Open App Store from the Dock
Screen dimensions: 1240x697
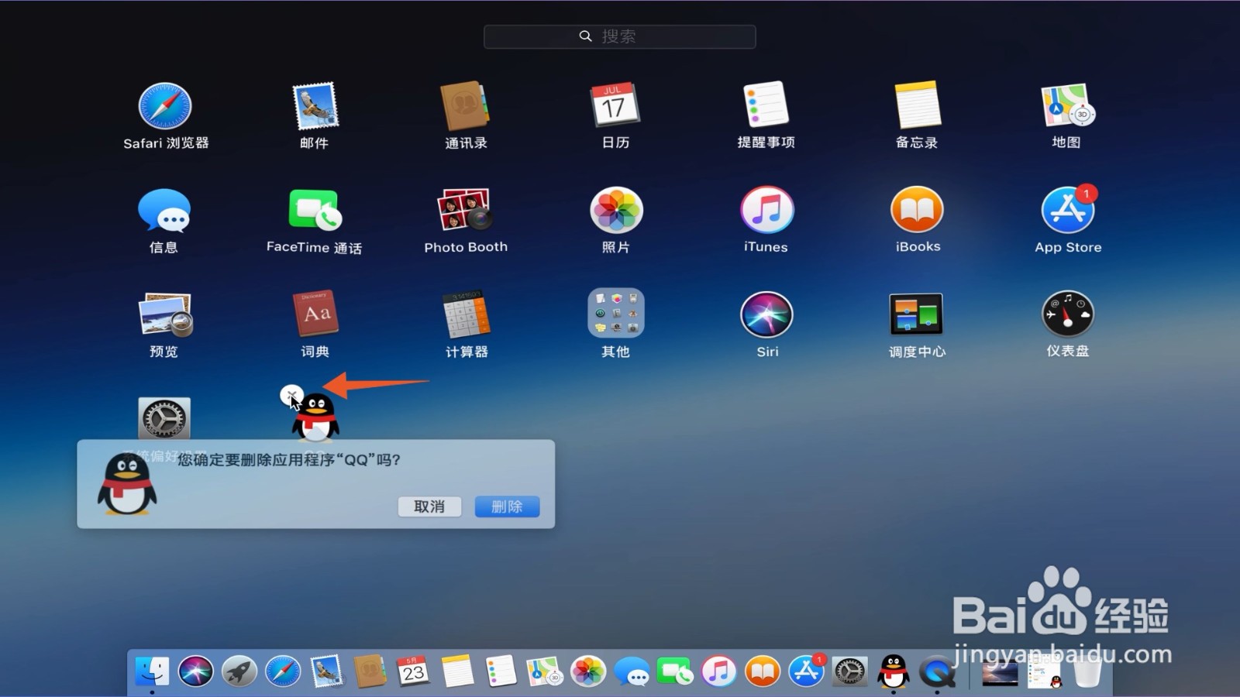[x=806, y=671]
